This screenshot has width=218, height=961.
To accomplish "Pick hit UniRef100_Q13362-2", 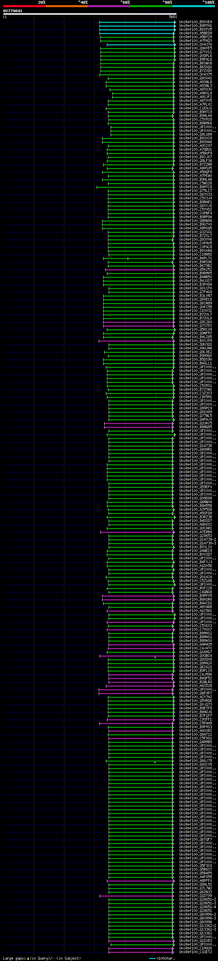I will 198,926.
